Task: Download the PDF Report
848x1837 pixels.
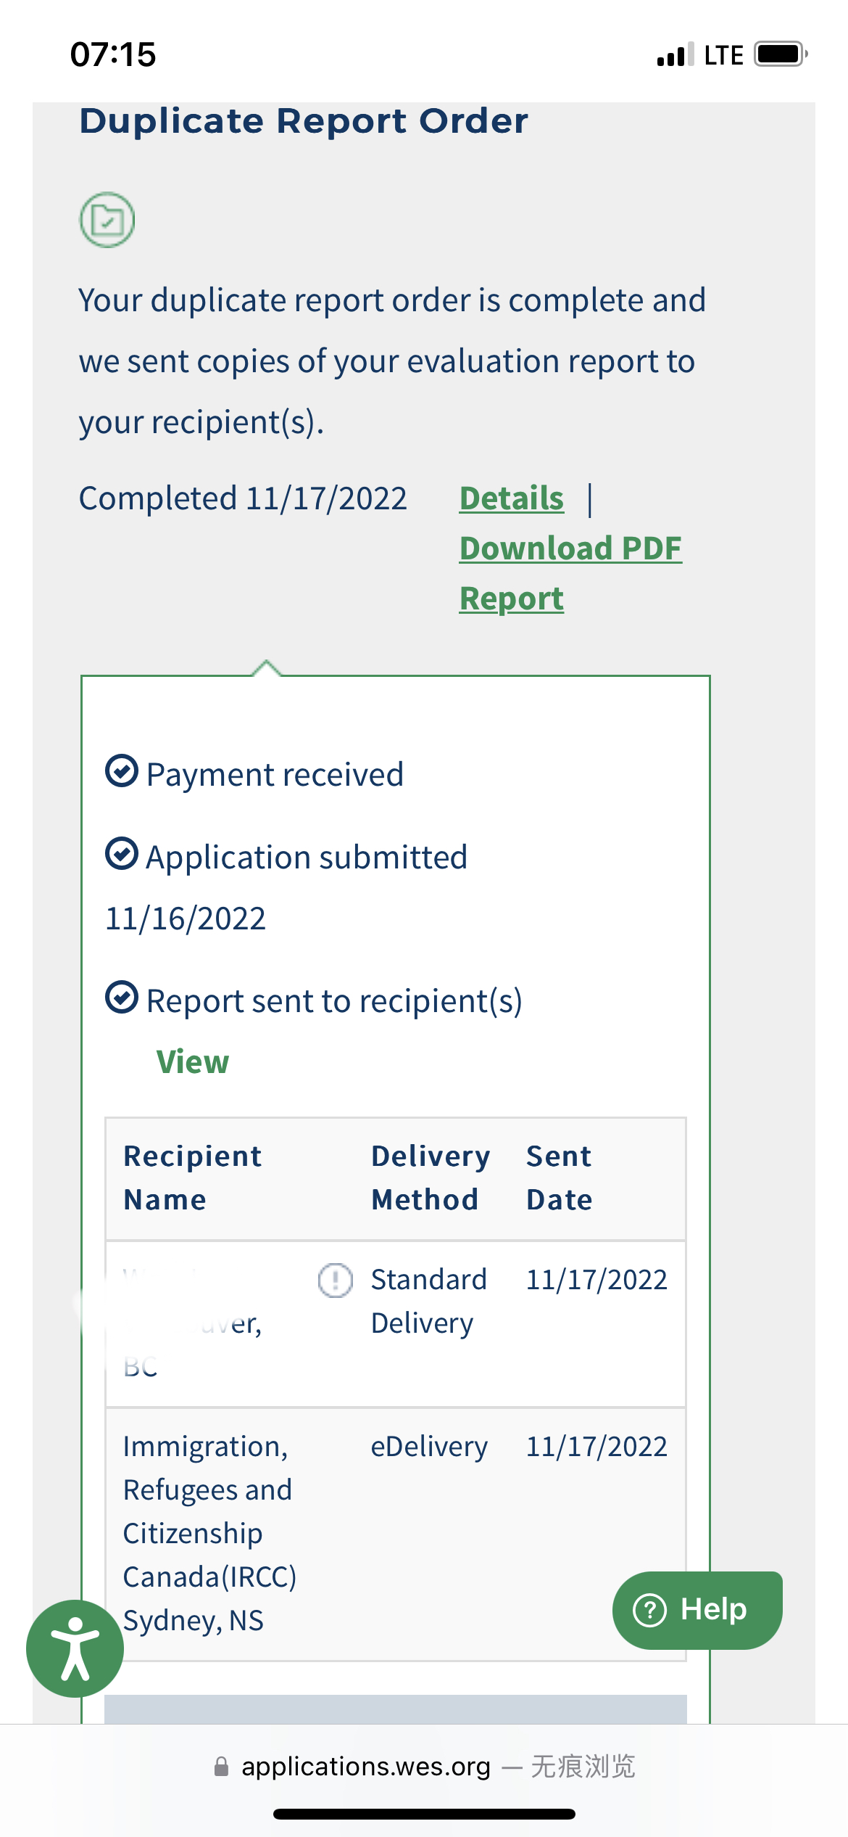Action: pos(571,573)
